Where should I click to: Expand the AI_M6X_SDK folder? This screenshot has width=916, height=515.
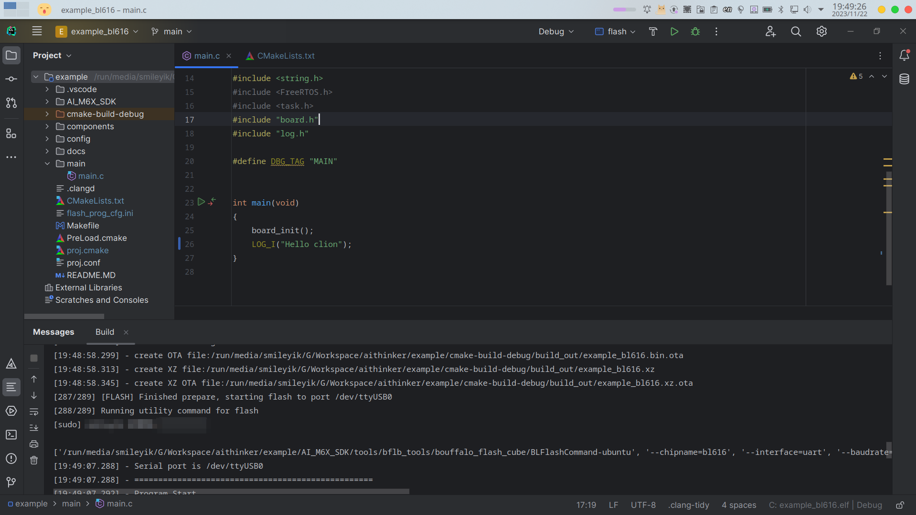(x=47, y=102)
